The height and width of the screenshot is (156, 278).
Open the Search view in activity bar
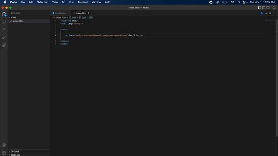(4, 22)
